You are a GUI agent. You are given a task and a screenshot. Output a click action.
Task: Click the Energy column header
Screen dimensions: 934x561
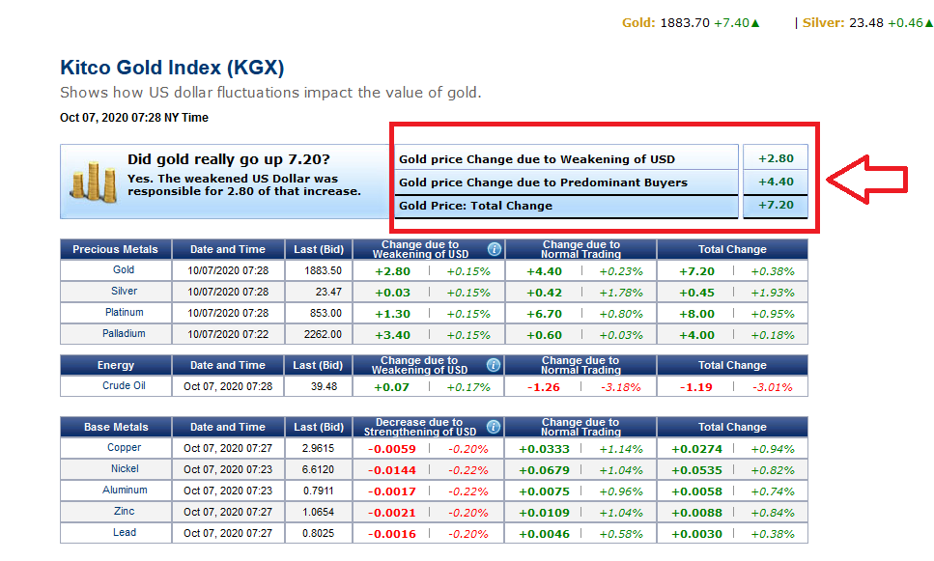(116, 366)
